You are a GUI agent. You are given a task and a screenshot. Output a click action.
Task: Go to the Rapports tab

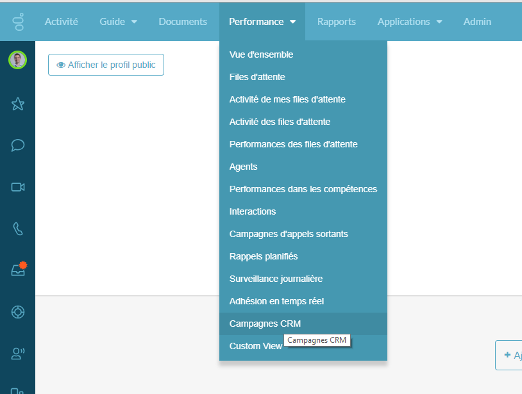point(337,22)
